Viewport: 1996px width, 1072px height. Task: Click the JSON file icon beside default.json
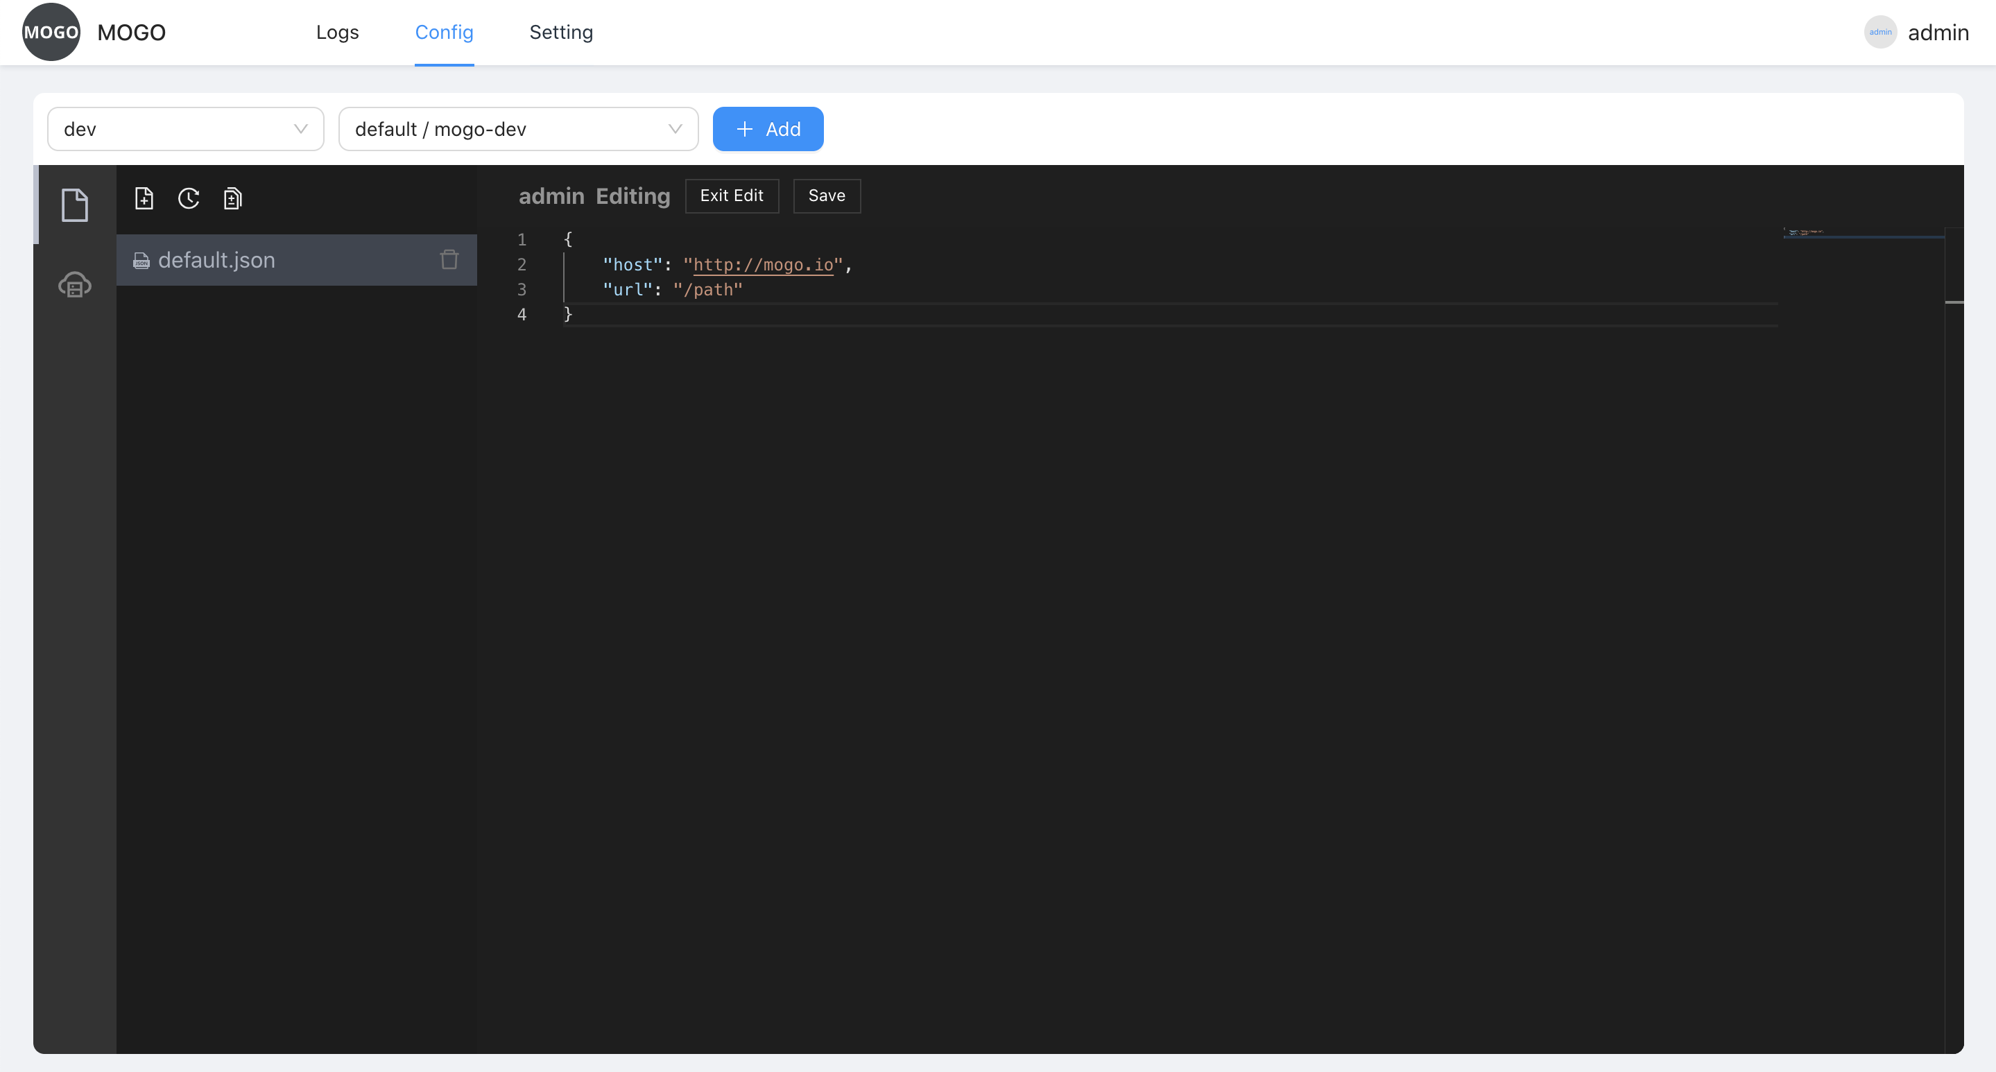click(140, 260)
